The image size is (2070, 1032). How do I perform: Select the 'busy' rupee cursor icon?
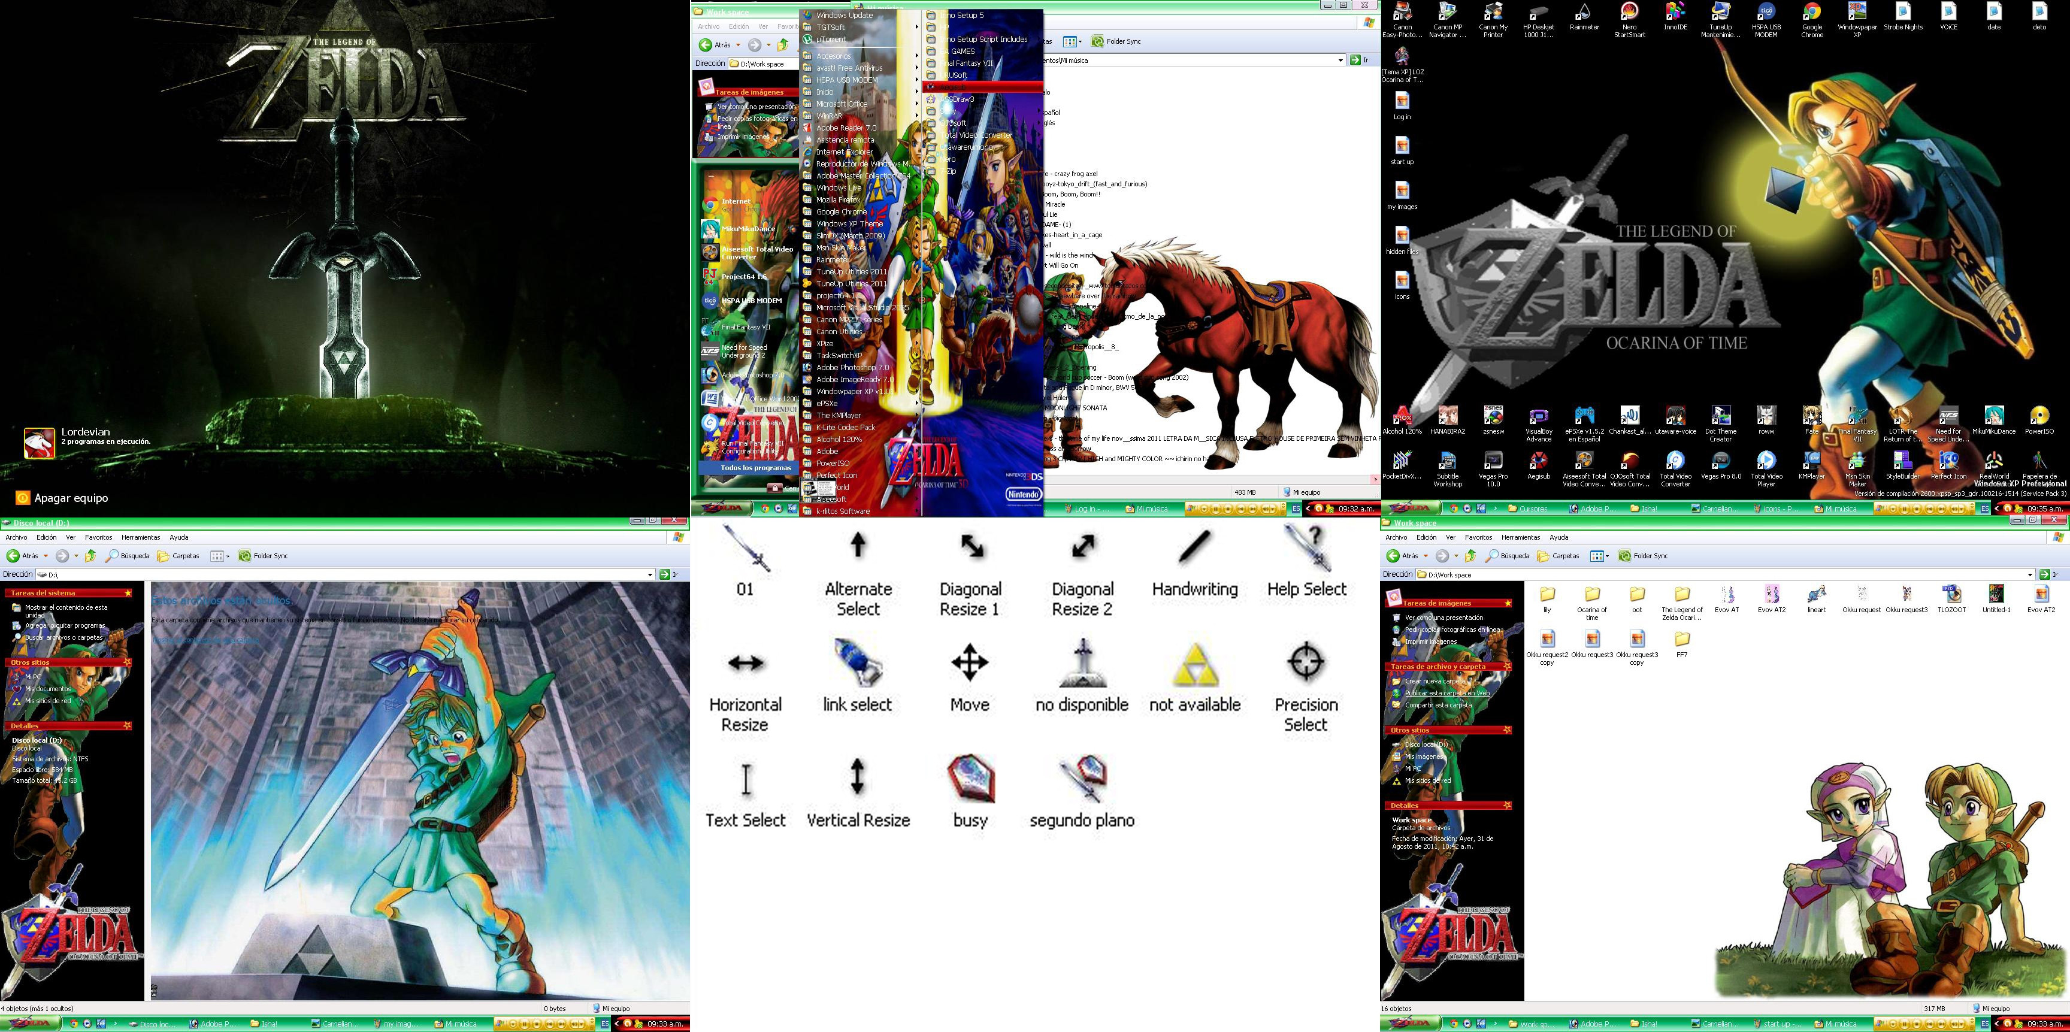(x=970, y=791)
